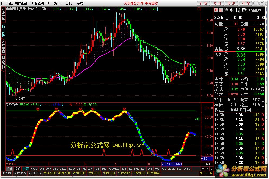Image resolution: width=269 pixels, height=179 pixels.
Task: Click the P icon beside 华电国际
Action: (216, 10)
